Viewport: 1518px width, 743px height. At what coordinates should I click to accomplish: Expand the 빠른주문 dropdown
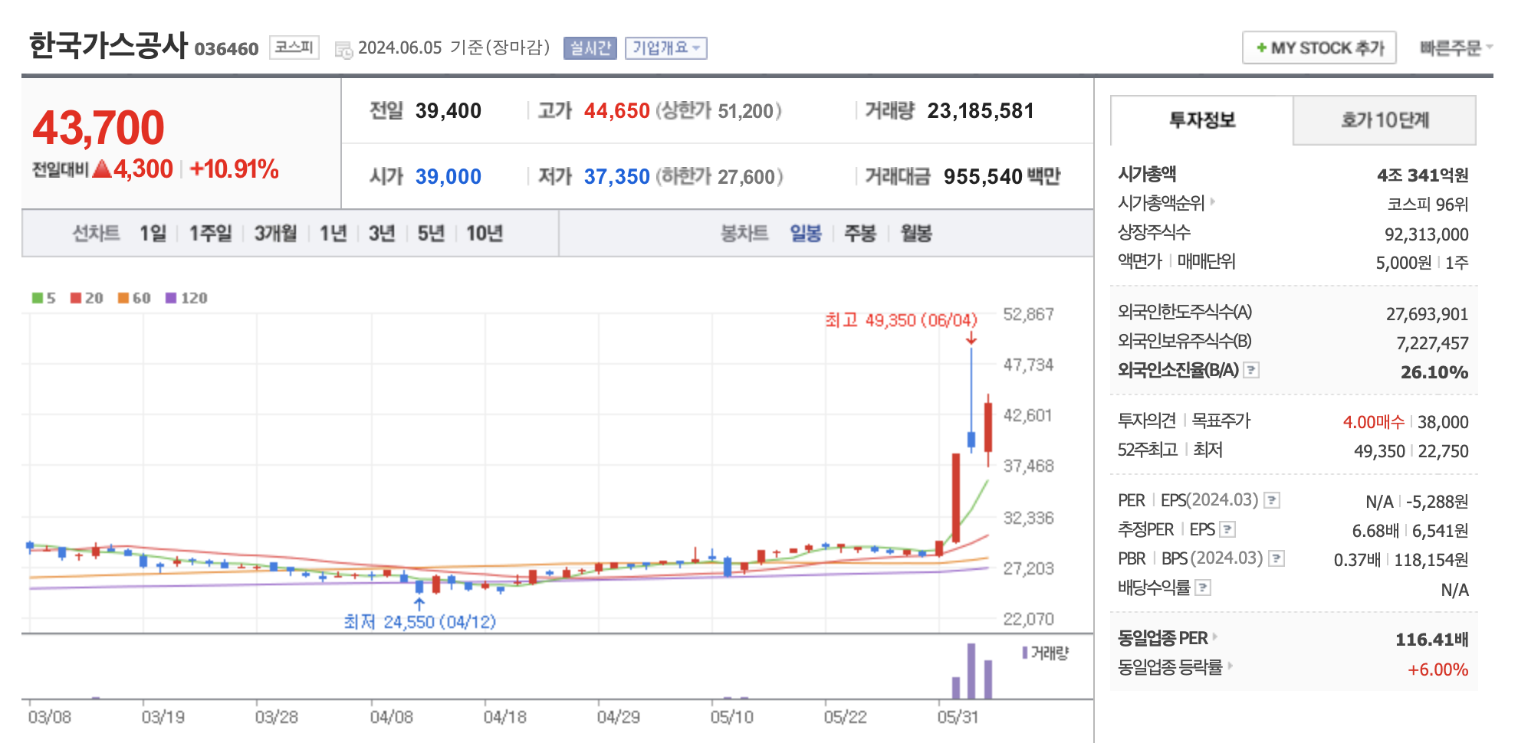pos(1456,48)
